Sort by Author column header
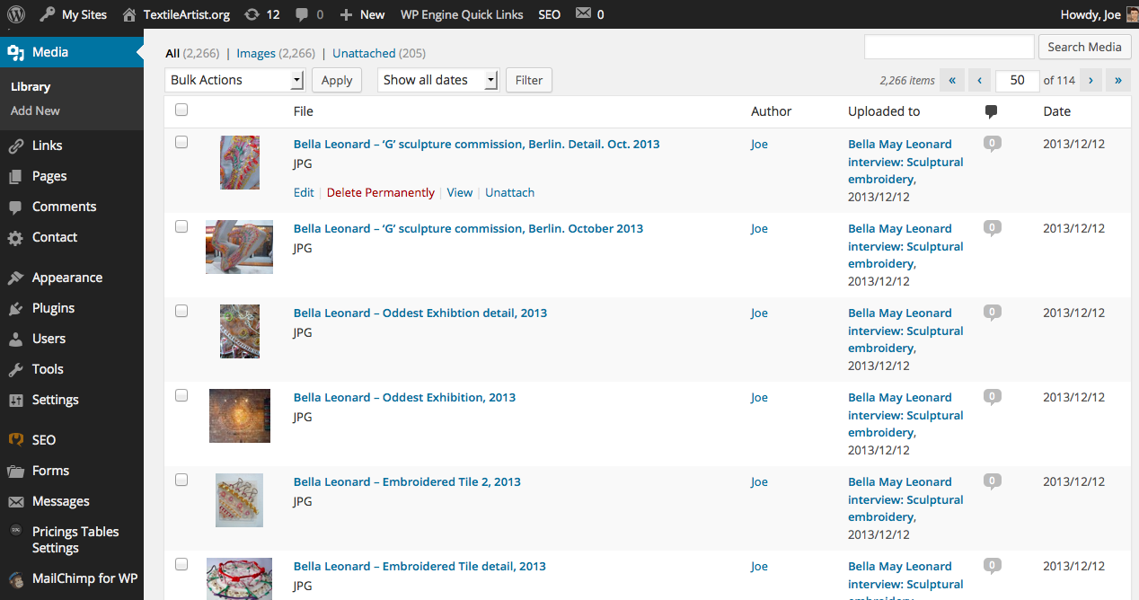 (772, 111)
